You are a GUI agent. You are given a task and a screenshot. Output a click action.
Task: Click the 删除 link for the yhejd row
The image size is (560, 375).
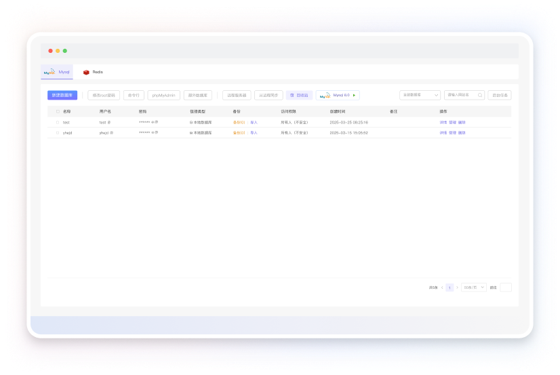click(462, 133)
